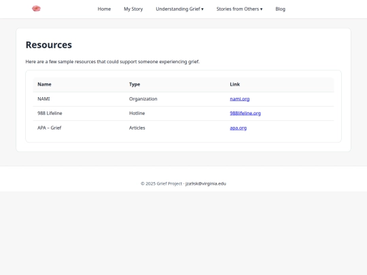Viewport: 367px width, 275px height.
Task: Click the Resources page heading
Action: [x=49, y=45]
